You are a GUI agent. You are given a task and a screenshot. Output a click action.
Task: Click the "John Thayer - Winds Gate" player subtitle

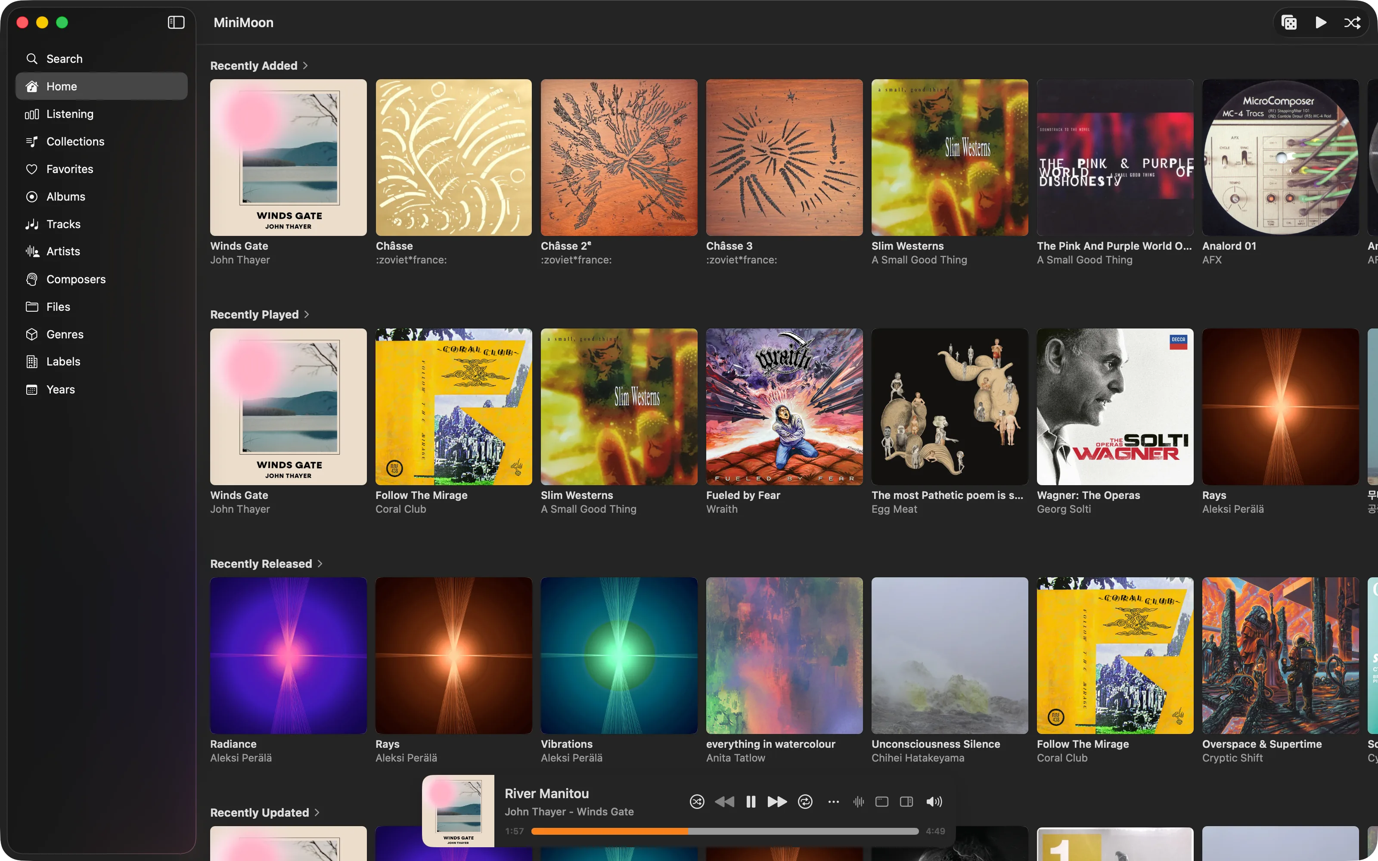pyautogui.click(x=569, y=811)
